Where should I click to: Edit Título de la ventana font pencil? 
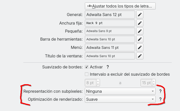coord(140,56)
